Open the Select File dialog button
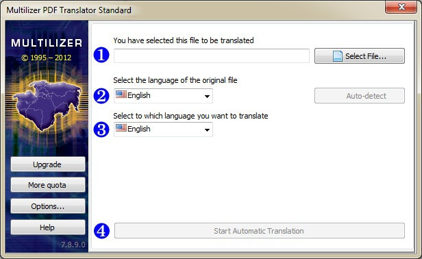 click(359, 56)
